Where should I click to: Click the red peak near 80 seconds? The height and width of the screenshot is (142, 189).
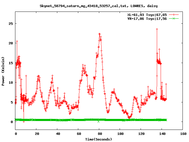[100, 34]
